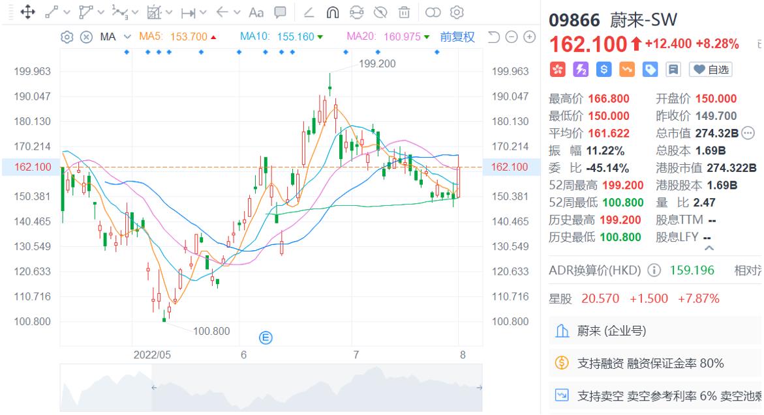This screenshot has width=764, height=415.
Task: Click the blue dollar currency icon
Action: click(603, 69)
